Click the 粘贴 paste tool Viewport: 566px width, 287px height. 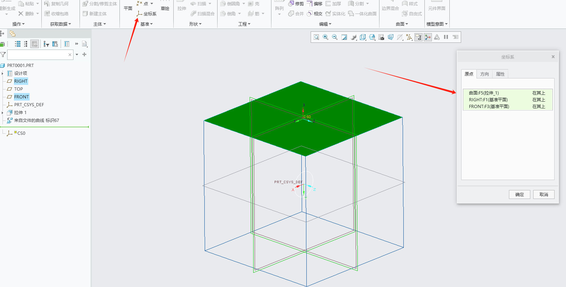point(26,4)
